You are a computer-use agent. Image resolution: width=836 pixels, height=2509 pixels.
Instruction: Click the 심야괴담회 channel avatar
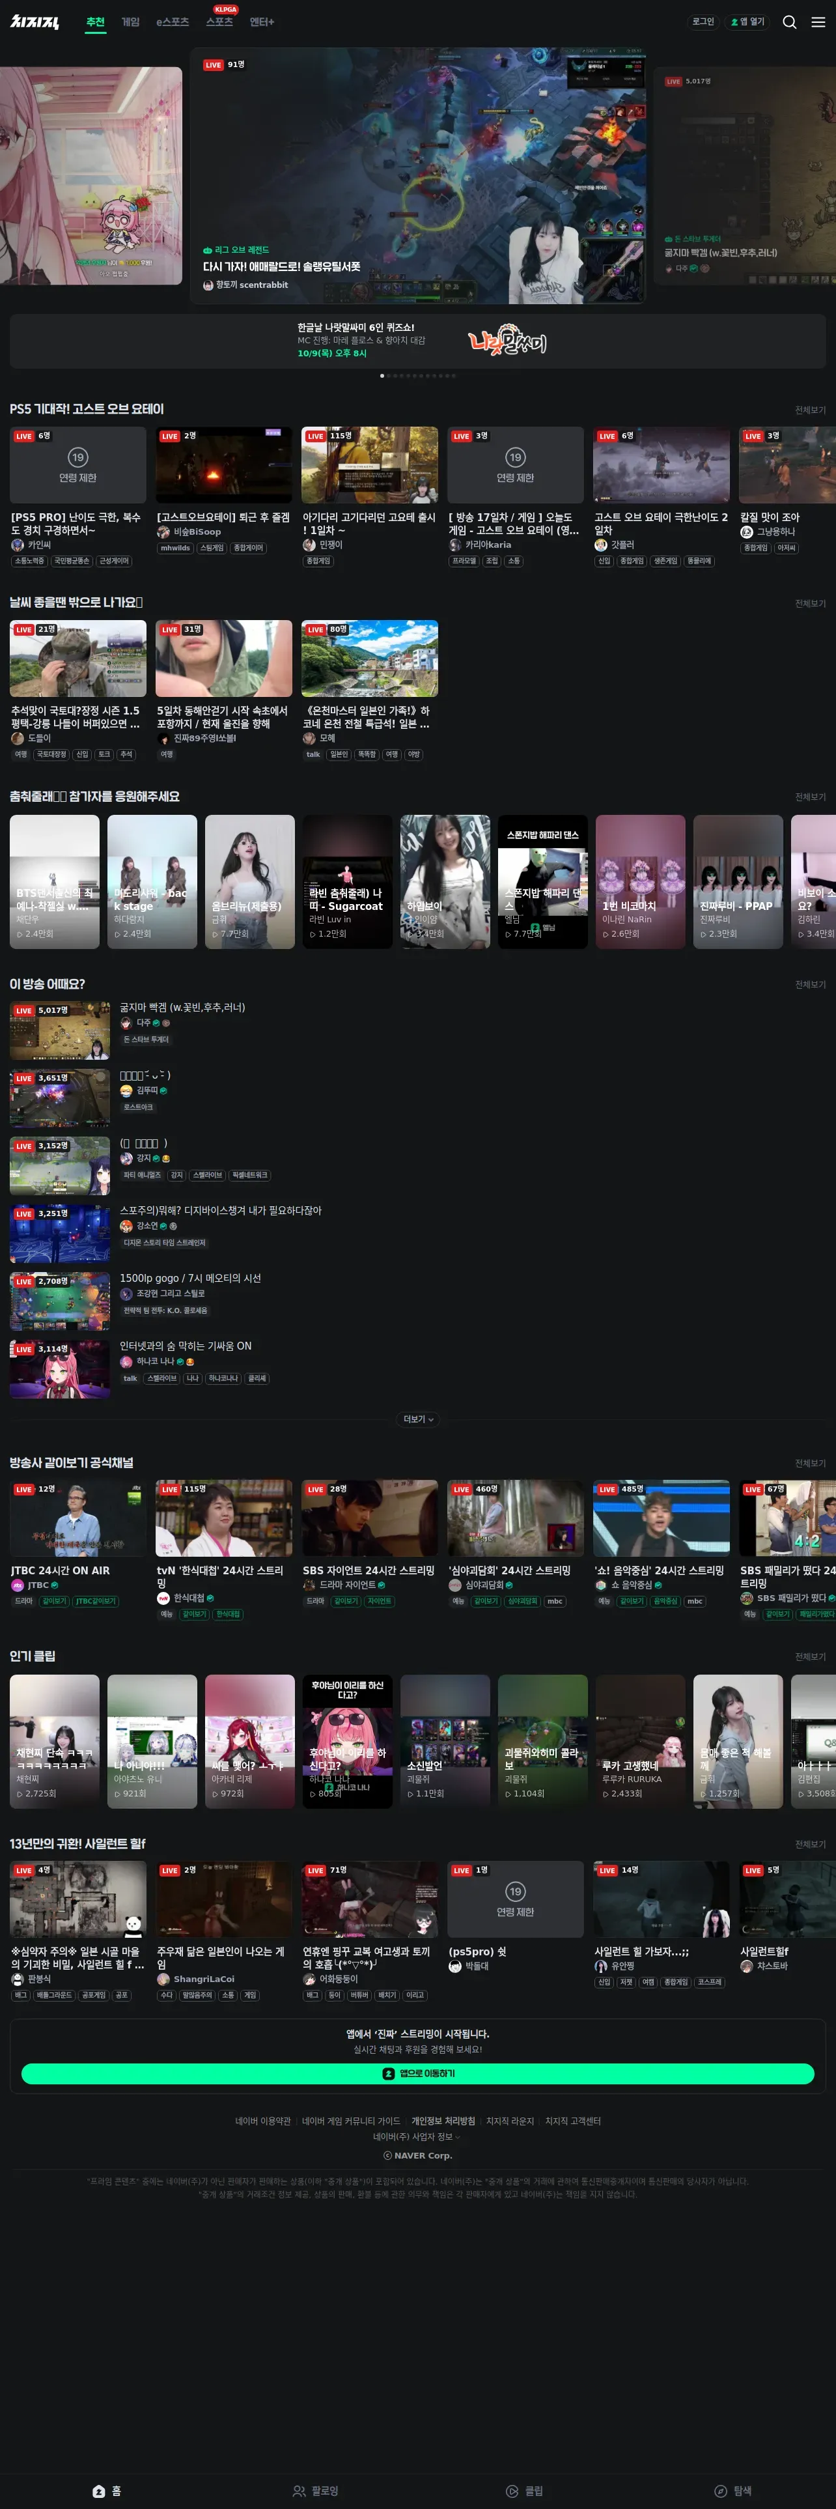(456, 1585)
